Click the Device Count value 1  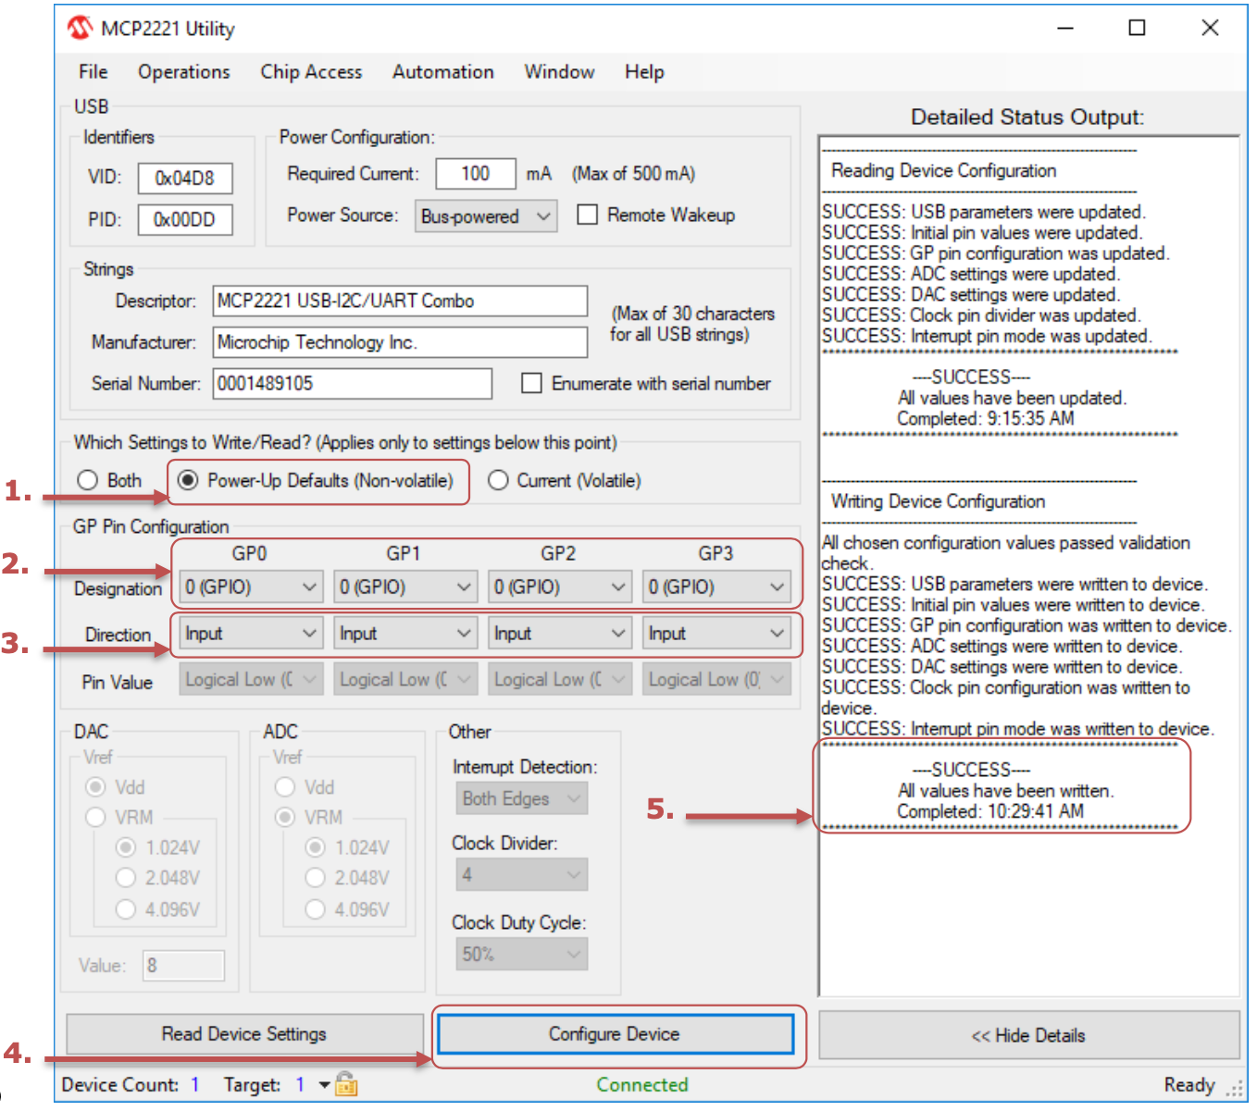tap(195, 1084)
